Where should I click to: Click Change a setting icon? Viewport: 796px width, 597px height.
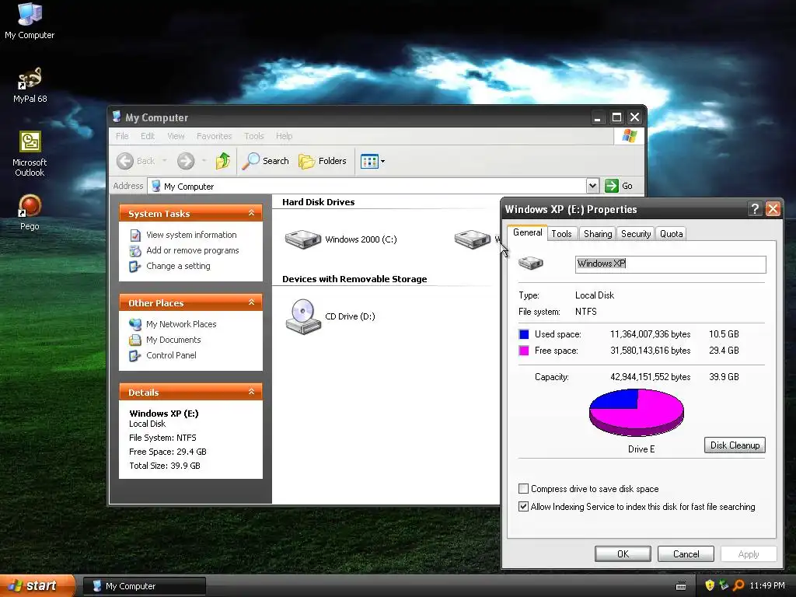(135, 266)
